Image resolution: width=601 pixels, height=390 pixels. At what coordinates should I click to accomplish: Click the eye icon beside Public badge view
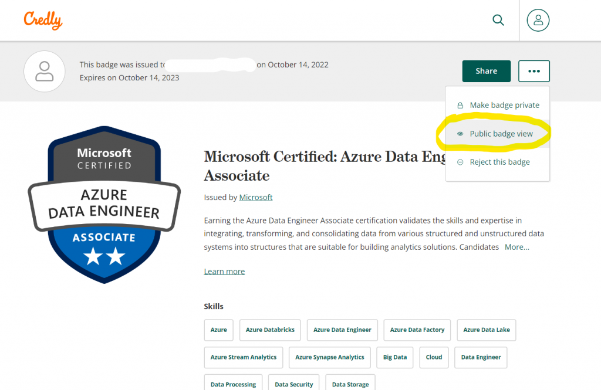[460, 134]
